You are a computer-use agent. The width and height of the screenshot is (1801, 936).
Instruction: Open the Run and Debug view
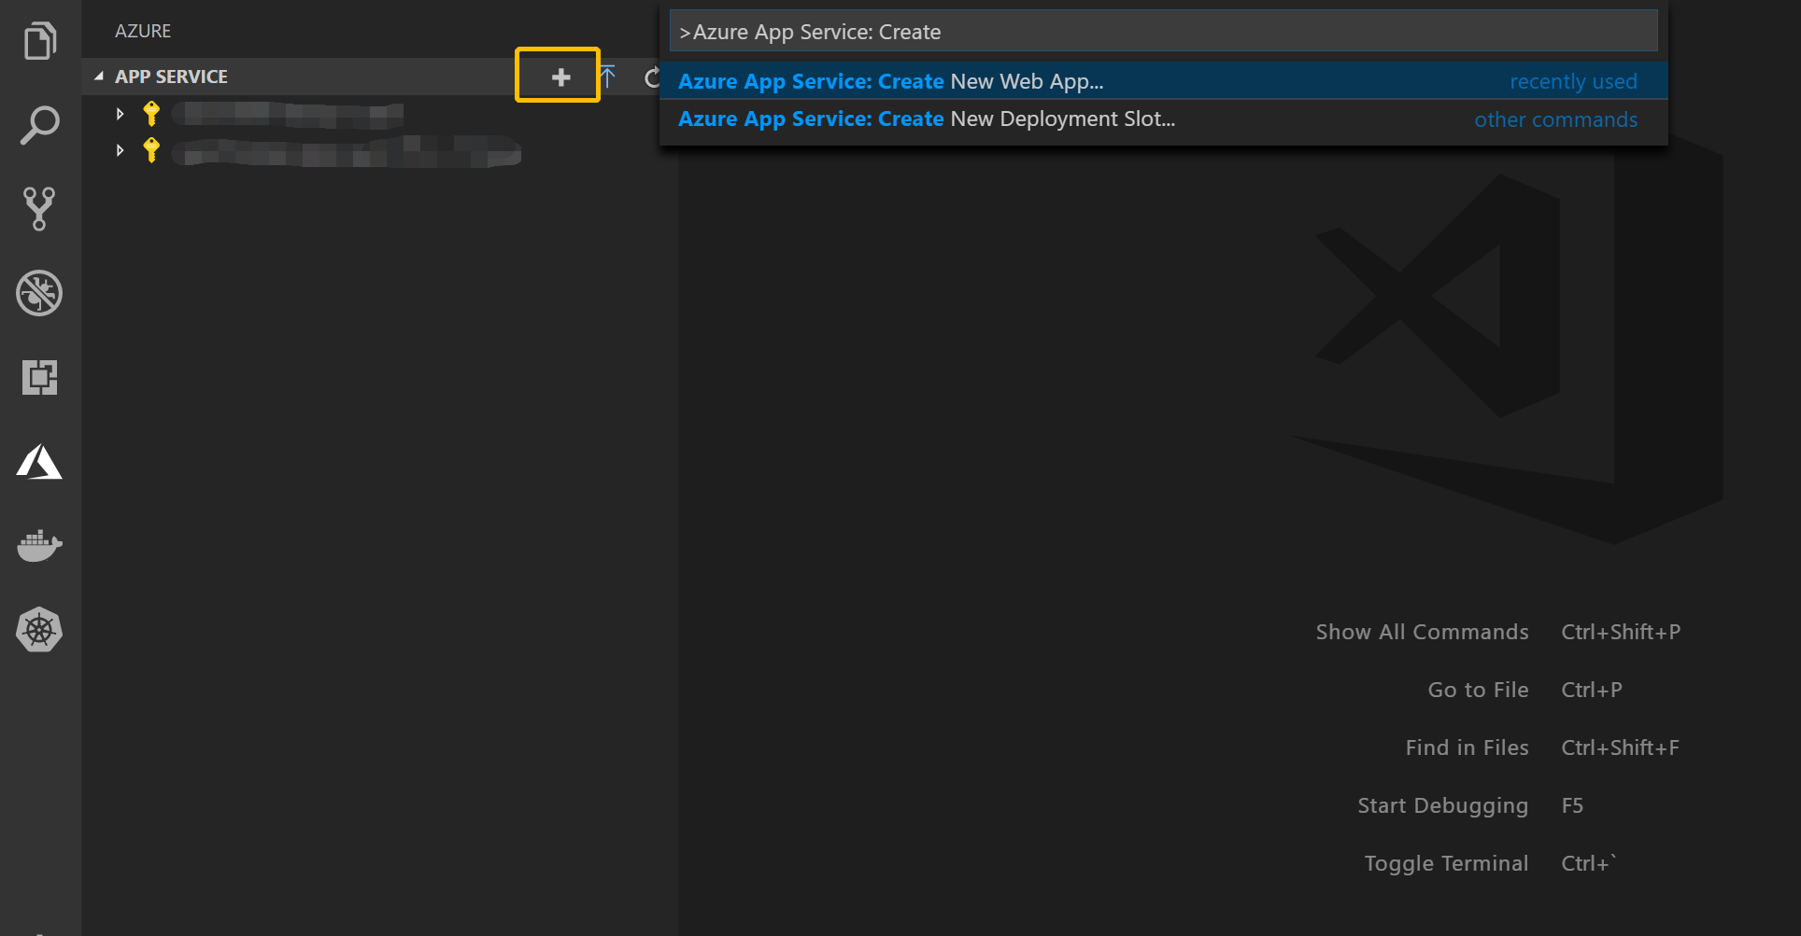point(38,293)
